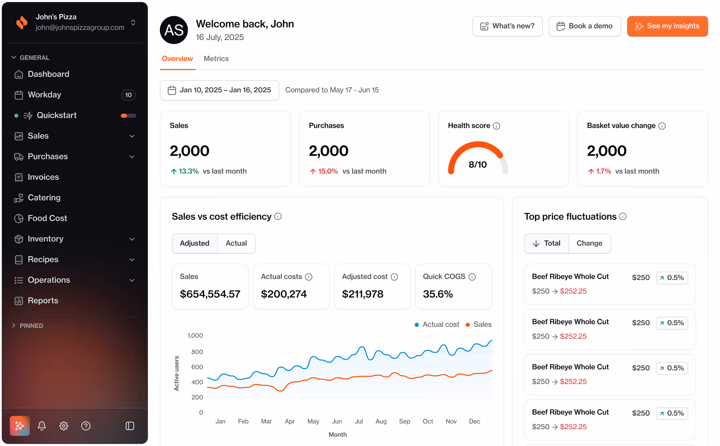
Task: Select the Adjusted toggle option
Action: (x=195, y=243)
